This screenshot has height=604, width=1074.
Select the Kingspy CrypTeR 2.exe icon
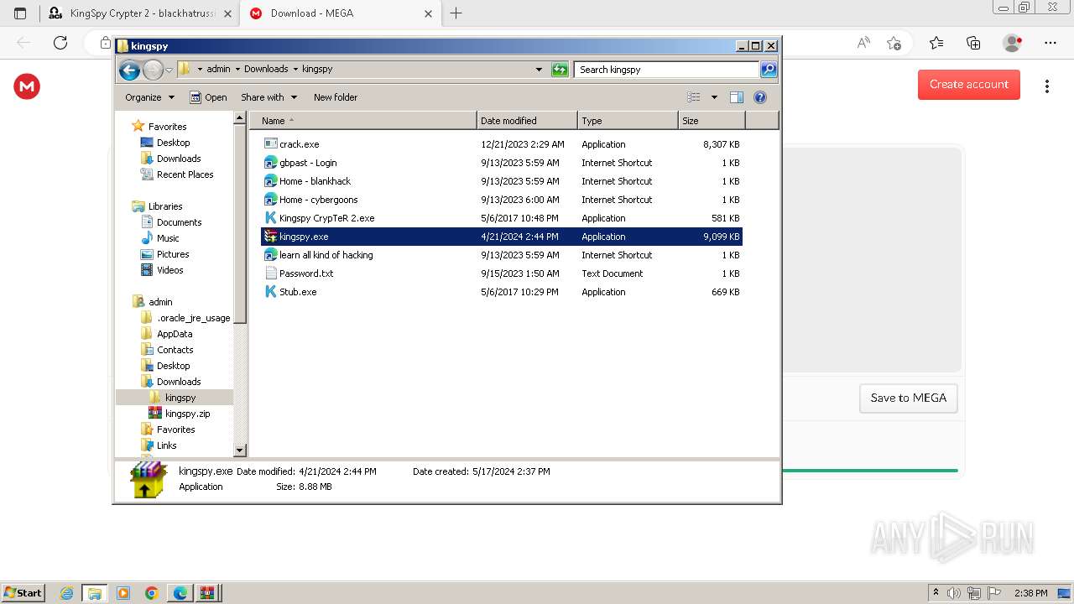coord(270,218)
